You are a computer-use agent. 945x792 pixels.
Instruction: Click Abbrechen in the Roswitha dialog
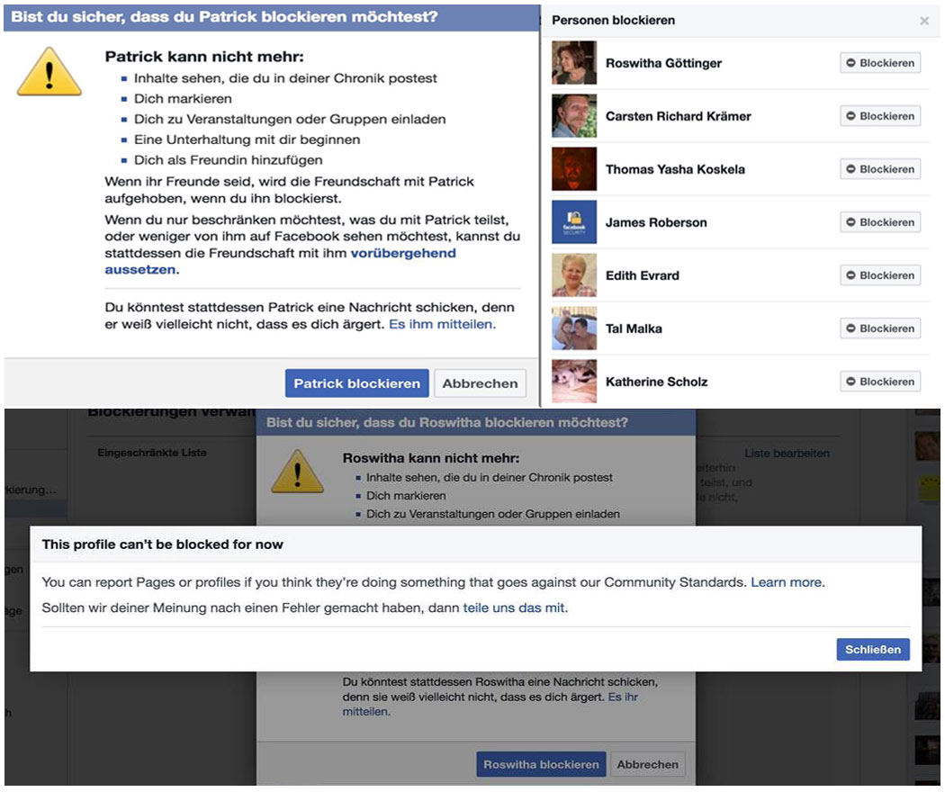coord(647,764)
